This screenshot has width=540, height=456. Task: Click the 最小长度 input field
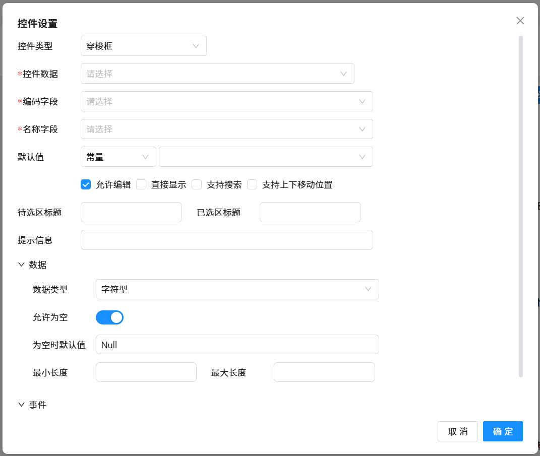coord(146,372)
